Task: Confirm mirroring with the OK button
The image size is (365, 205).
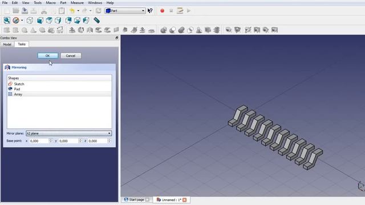Action: (48, 56)
